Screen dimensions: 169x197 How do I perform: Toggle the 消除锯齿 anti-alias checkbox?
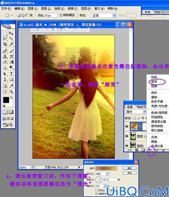[x=61, y=15]
